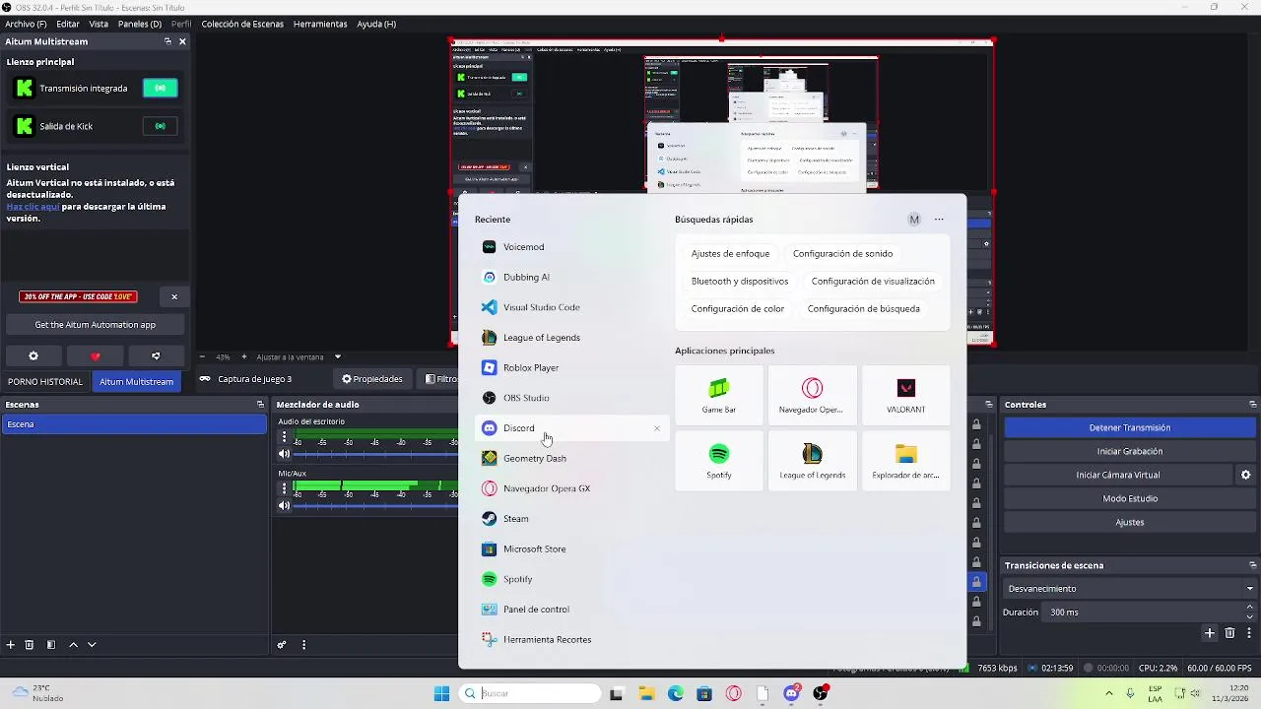The image size is (1261, 709).
Task: Click Configuración de sonido quick search
Action: 842,254
